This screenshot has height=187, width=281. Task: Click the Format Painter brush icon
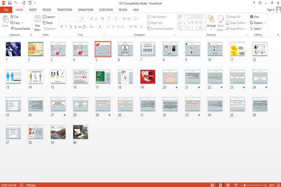pos(12,29)
